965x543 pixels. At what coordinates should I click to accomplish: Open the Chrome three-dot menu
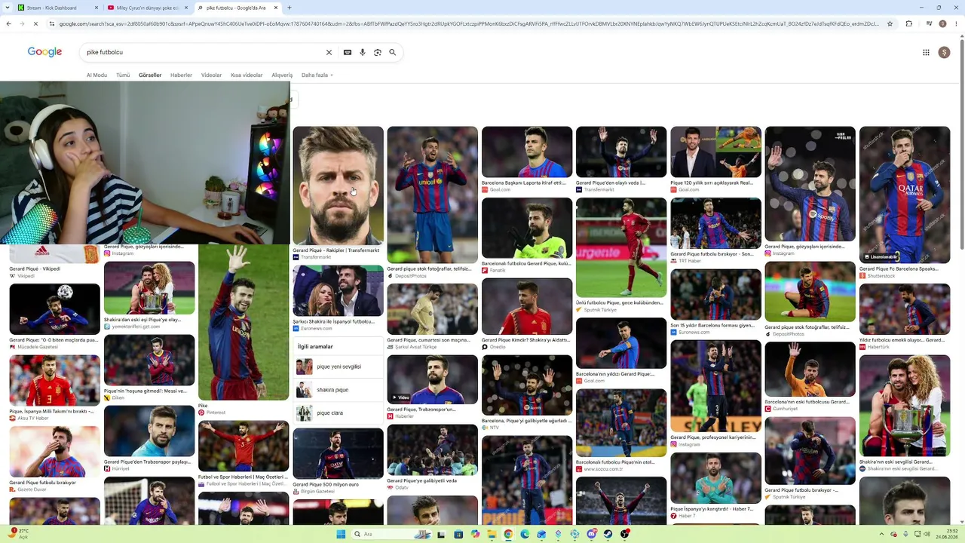(x=957, y=23)
